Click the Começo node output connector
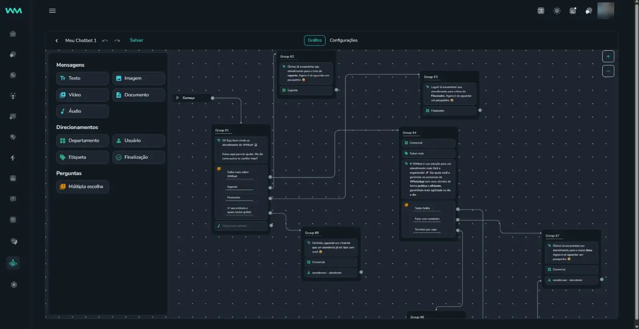 [212, 98]
